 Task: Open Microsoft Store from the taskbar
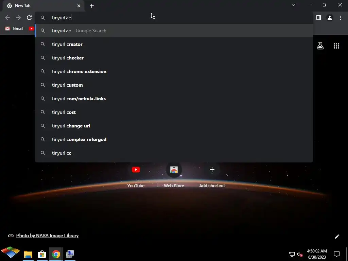click(42, 254)
